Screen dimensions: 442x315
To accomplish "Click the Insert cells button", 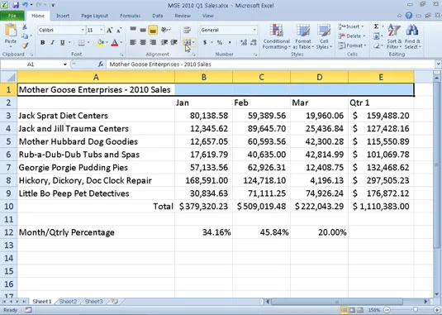I will pyautogui.click(x=351, y=26).
